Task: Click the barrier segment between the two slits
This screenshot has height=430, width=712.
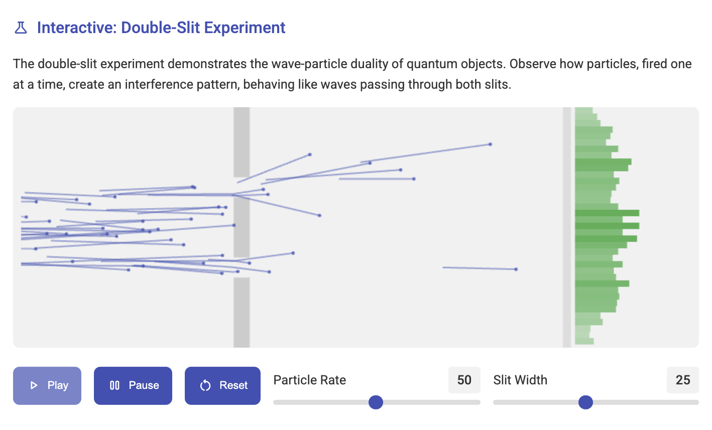Action: coord(242,227)
